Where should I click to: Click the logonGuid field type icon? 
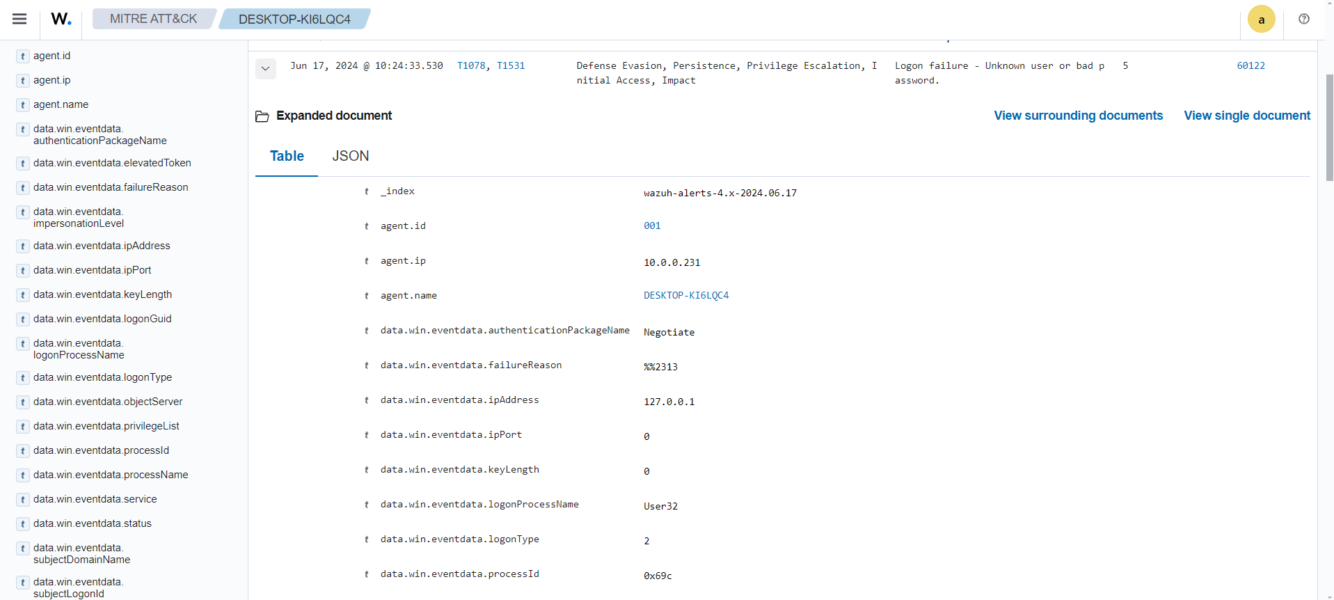[23, 319]
